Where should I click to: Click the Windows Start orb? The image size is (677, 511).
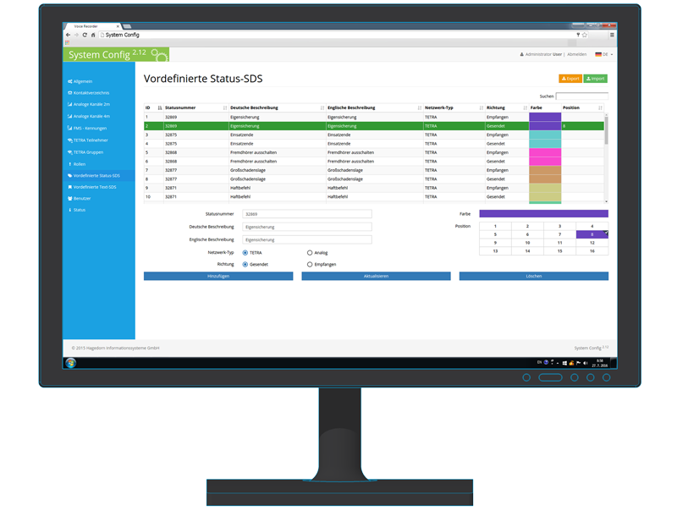point(71,362)
